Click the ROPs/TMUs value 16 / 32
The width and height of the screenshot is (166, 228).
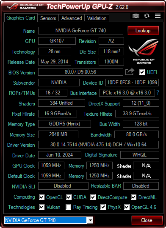(x=53, y=93)
